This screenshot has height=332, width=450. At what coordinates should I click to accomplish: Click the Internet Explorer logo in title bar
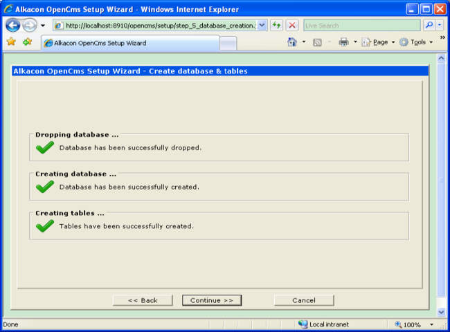tap(8, 9)
